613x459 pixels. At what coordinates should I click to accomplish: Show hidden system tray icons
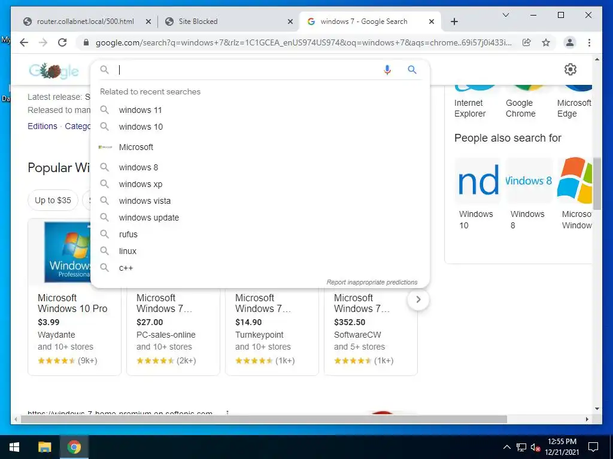506,447
